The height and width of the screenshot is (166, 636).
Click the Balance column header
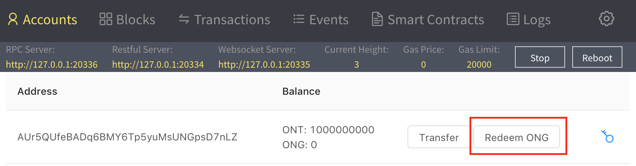coord(301,92)
